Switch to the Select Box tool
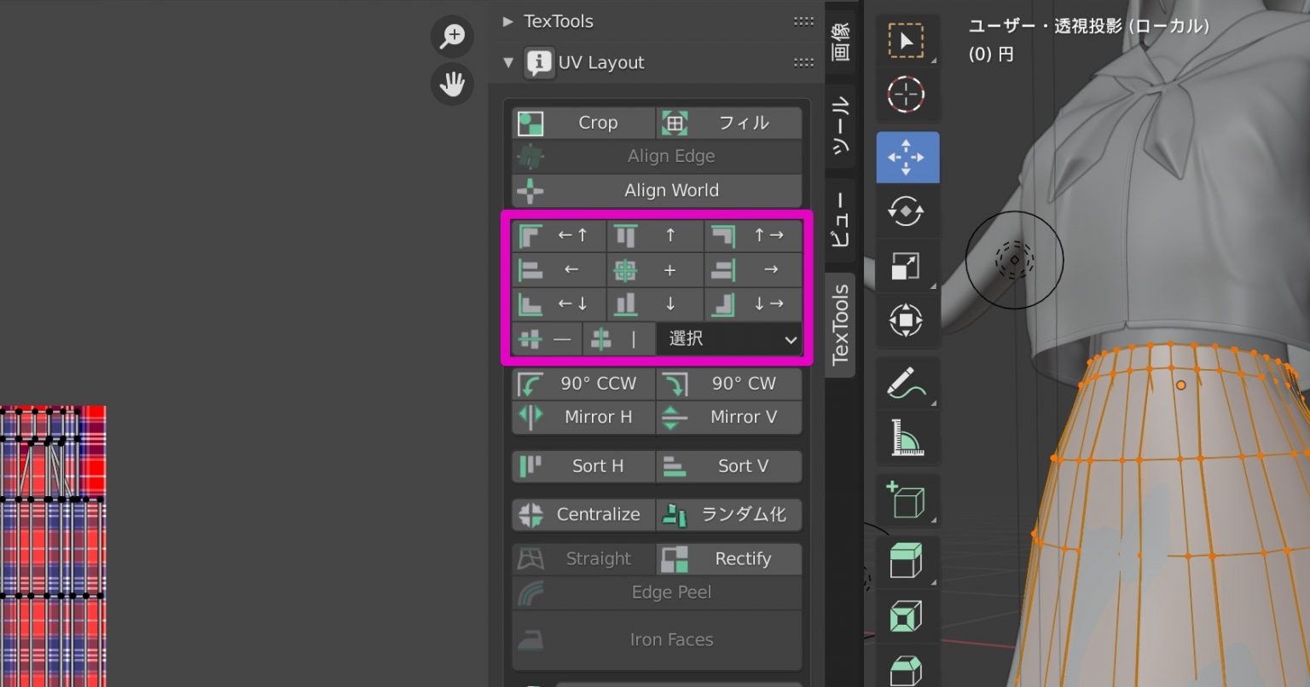The image size is (1310, 687). point(907,39)
